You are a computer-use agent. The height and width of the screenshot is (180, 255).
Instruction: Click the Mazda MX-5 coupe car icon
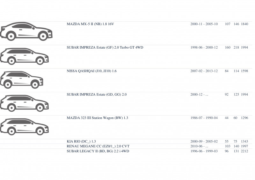[x=26, y=31]
